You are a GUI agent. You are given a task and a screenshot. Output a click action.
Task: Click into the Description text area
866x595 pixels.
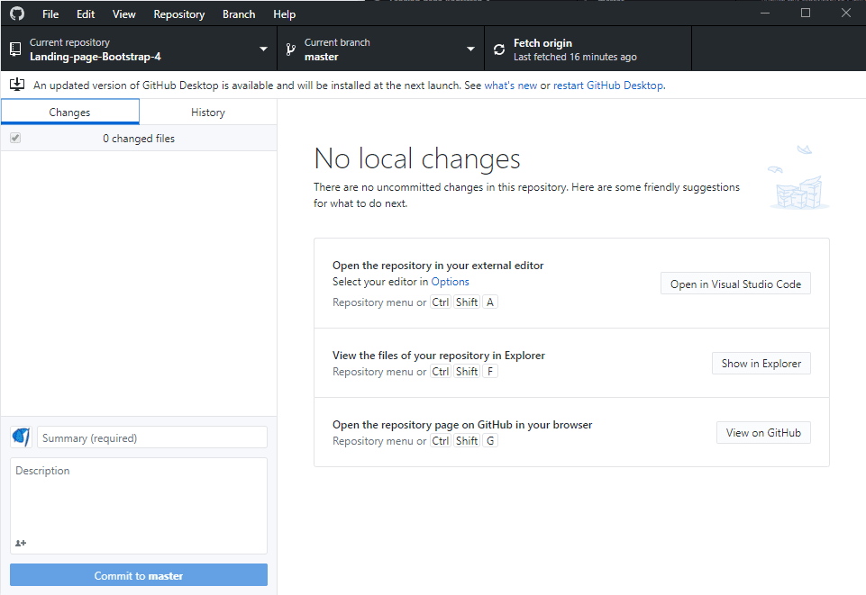(139, 506)
